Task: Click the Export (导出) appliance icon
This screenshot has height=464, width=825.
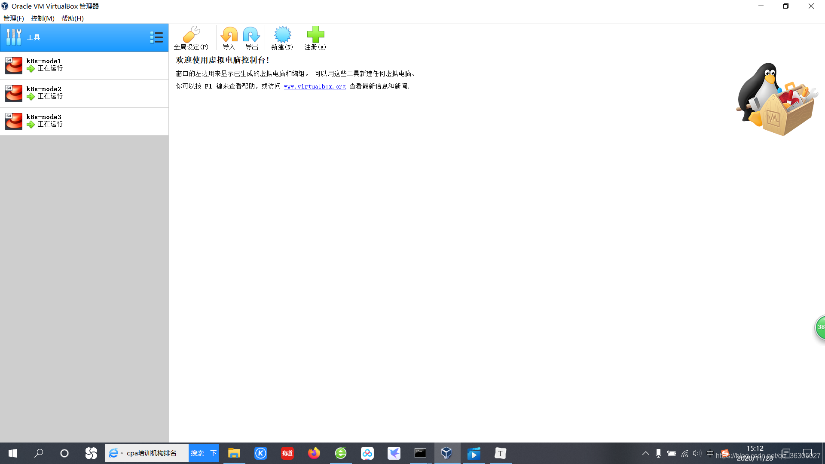Action: pyautogui.click(x=251, y=38)
